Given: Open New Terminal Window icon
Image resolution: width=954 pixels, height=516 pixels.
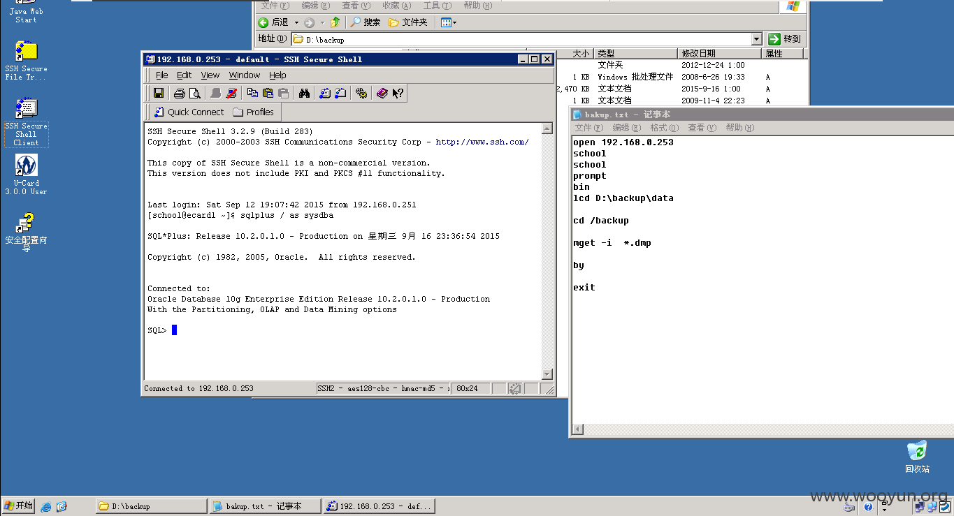Looking at the screenshot, I should [x=325, y=93].
